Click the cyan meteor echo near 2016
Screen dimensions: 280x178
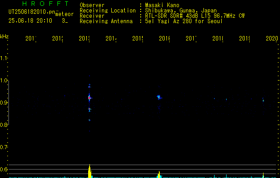159,97
